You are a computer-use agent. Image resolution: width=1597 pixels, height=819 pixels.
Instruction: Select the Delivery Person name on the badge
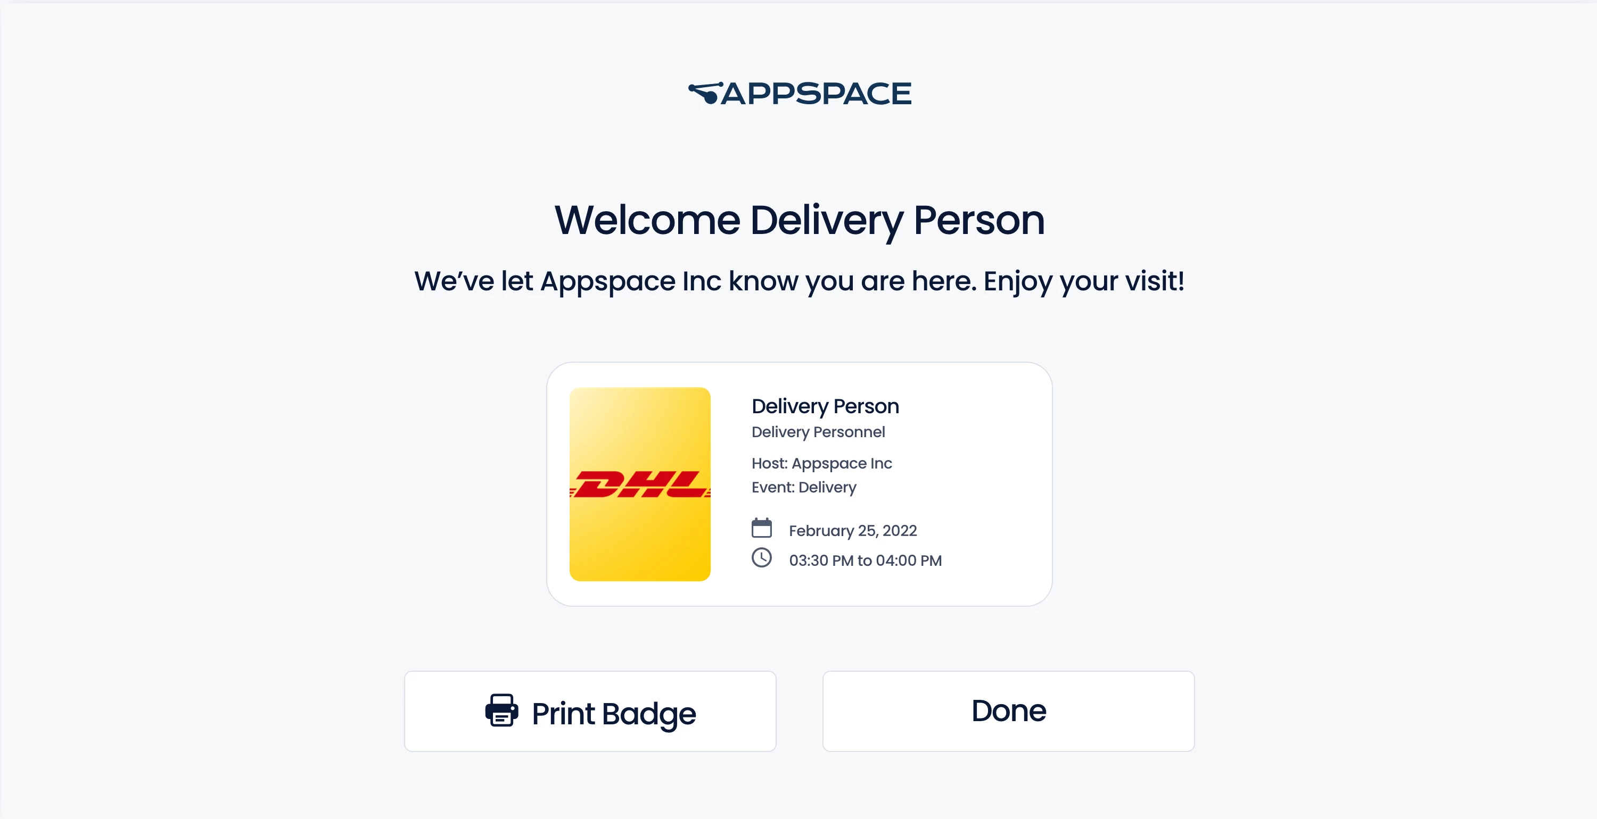[825, 406]
